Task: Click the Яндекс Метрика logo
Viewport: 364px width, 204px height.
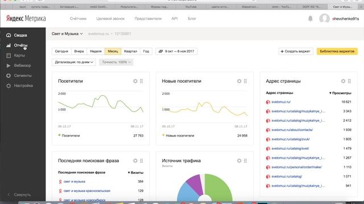Action: pos(26,19)
